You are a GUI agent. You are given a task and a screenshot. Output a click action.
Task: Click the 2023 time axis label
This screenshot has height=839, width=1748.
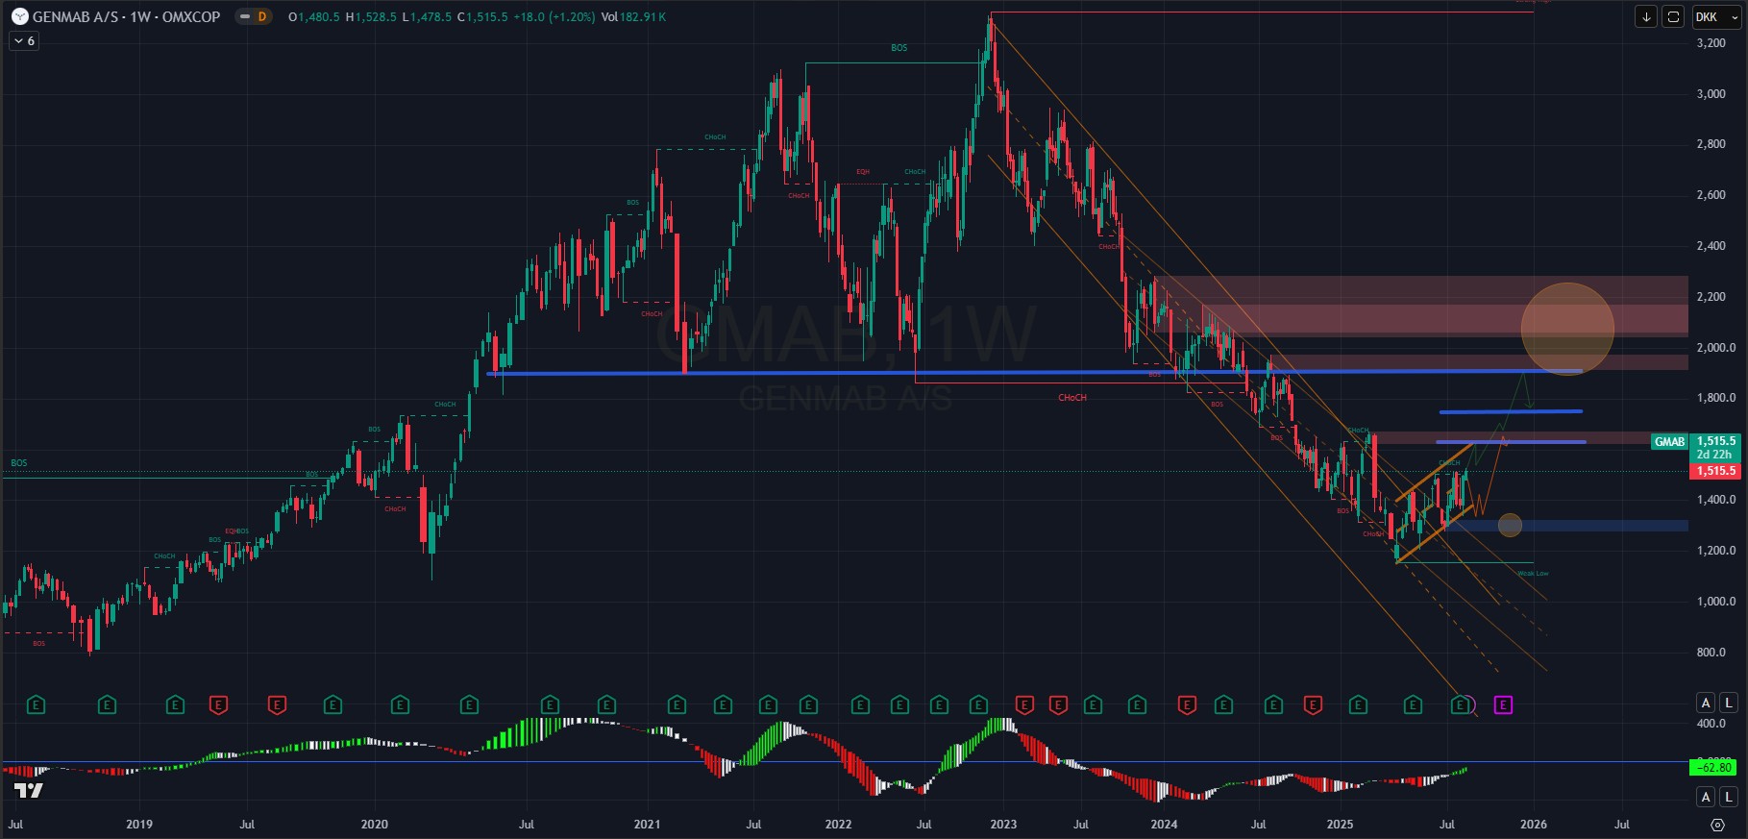pyautogui.click(x=1003, y=825)
